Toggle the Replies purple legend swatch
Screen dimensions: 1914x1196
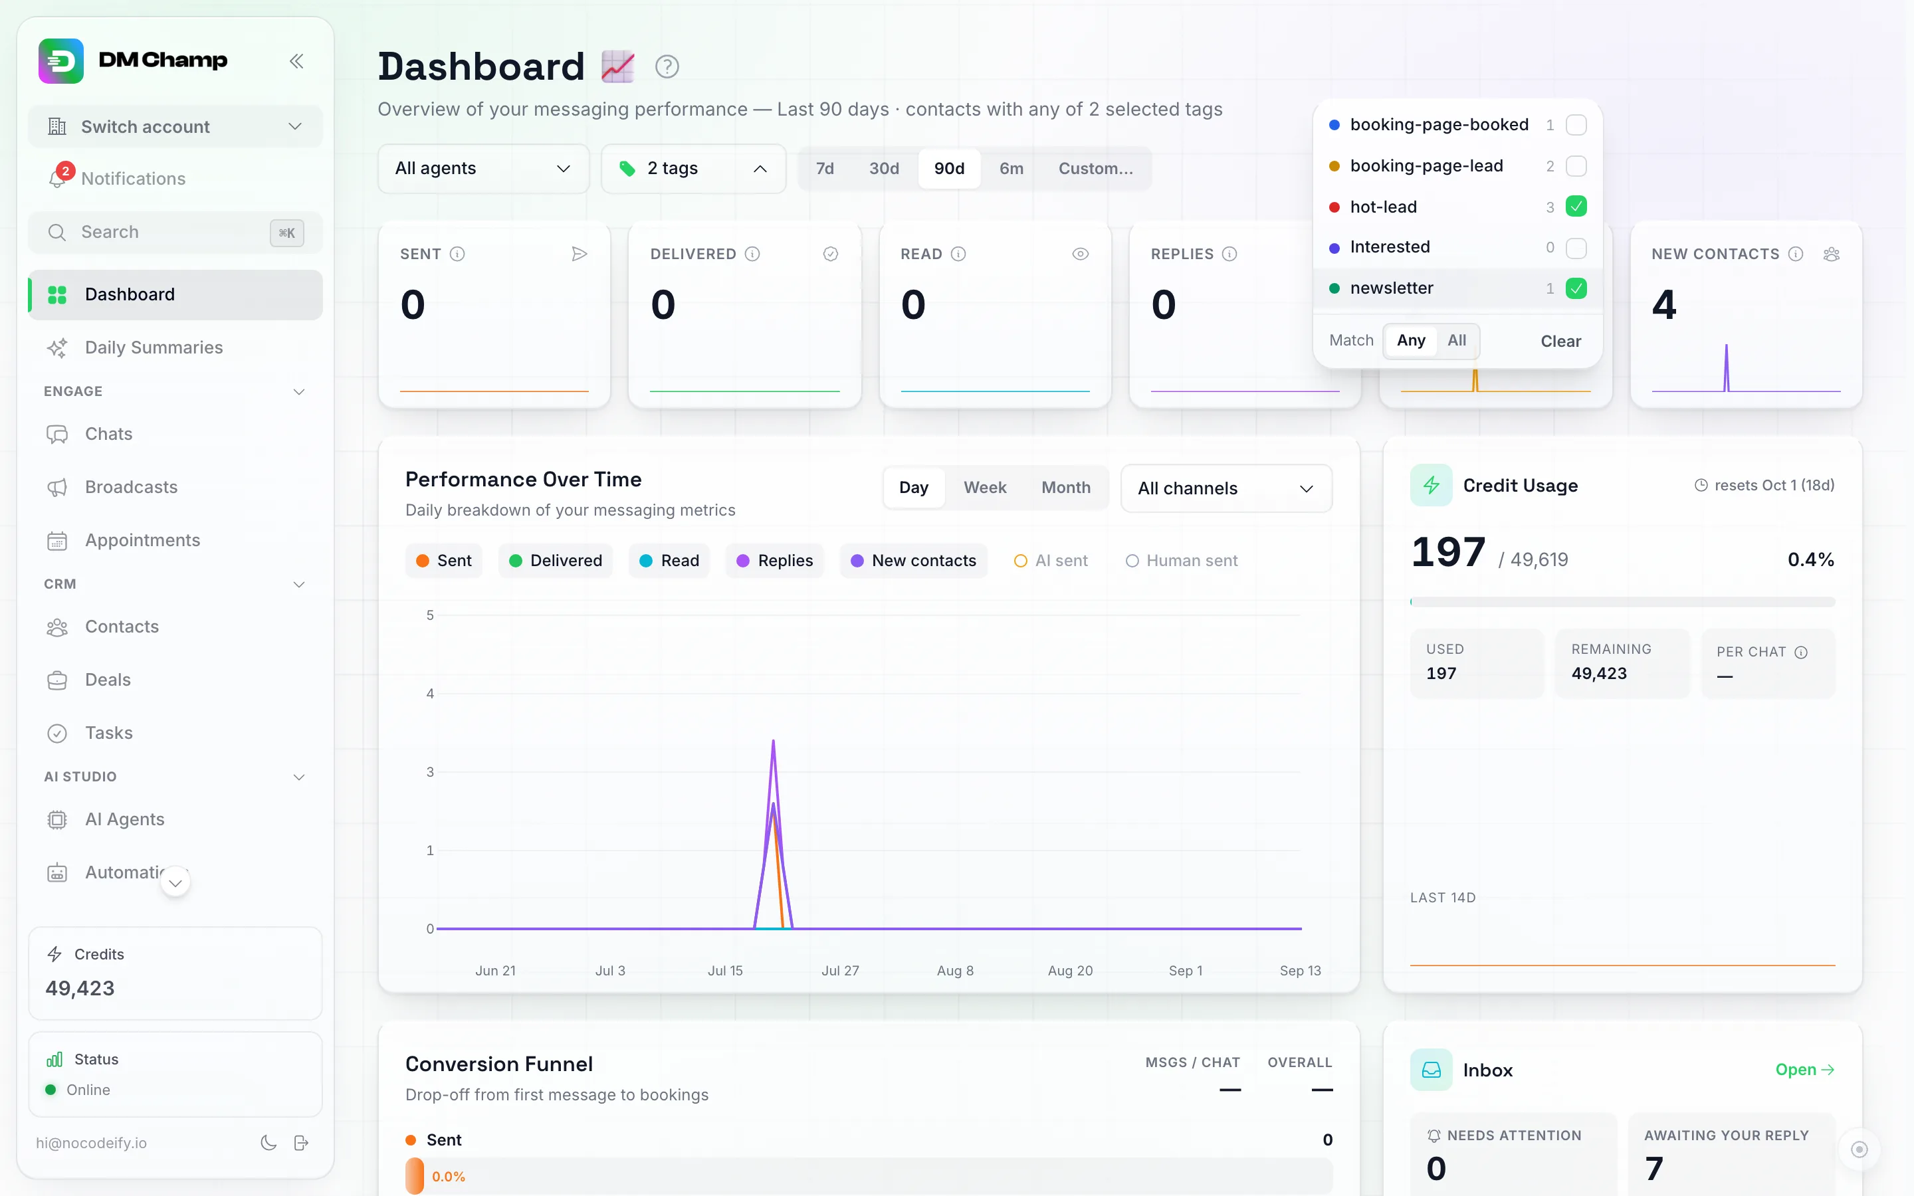point(742,560)
